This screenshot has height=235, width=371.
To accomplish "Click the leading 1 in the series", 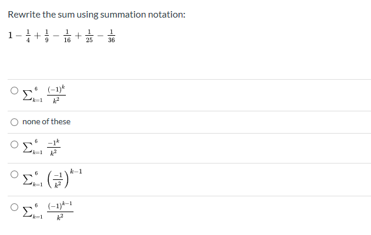I will (10, 35).
